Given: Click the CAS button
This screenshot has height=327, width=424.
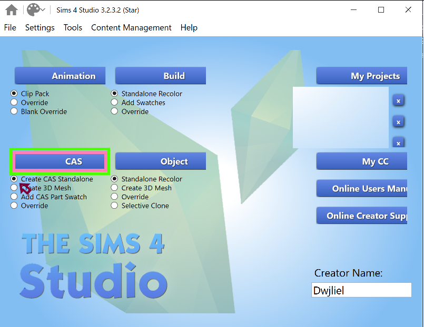Looking at the screenshot, I should coord(60,161).
